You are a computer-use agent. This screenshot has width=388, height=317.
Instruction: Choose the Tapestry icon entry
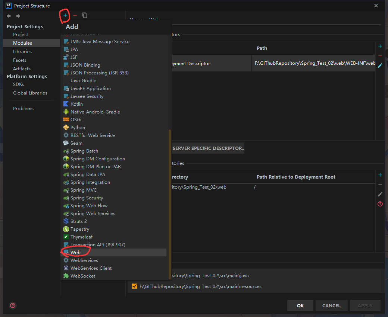66,229
